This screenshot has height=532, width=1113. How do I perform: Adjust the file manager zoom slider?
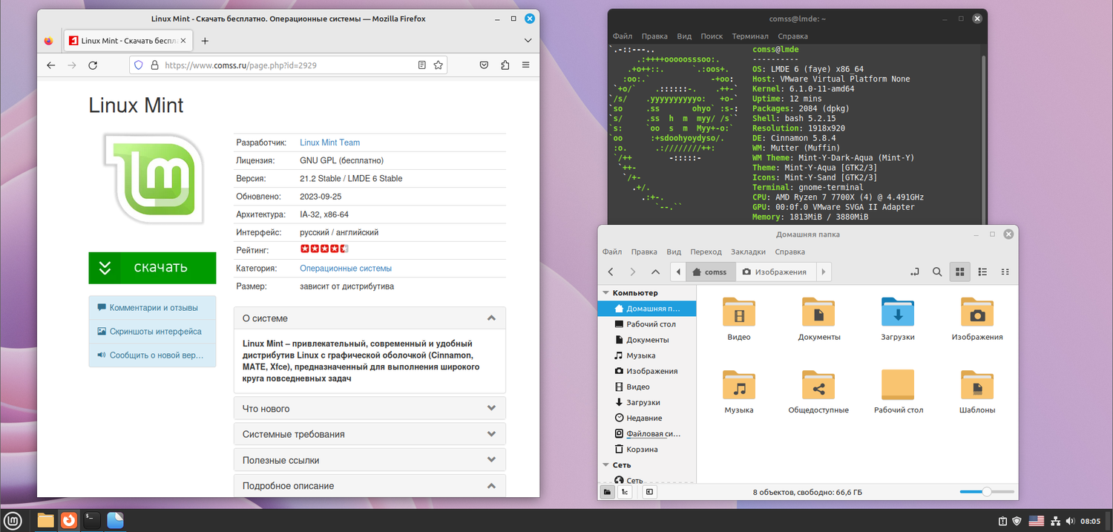(987, 492)
